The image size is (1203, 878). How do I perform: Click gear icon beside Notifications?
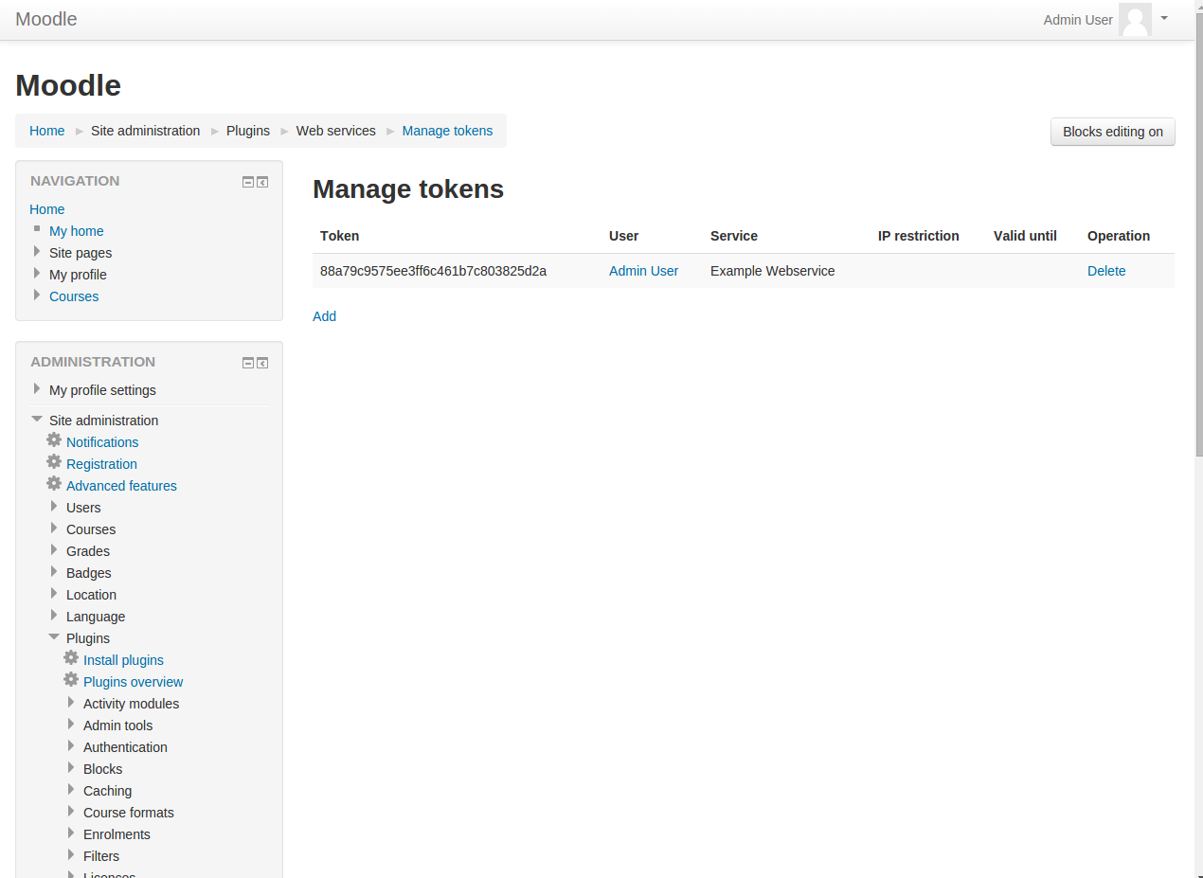54,440
